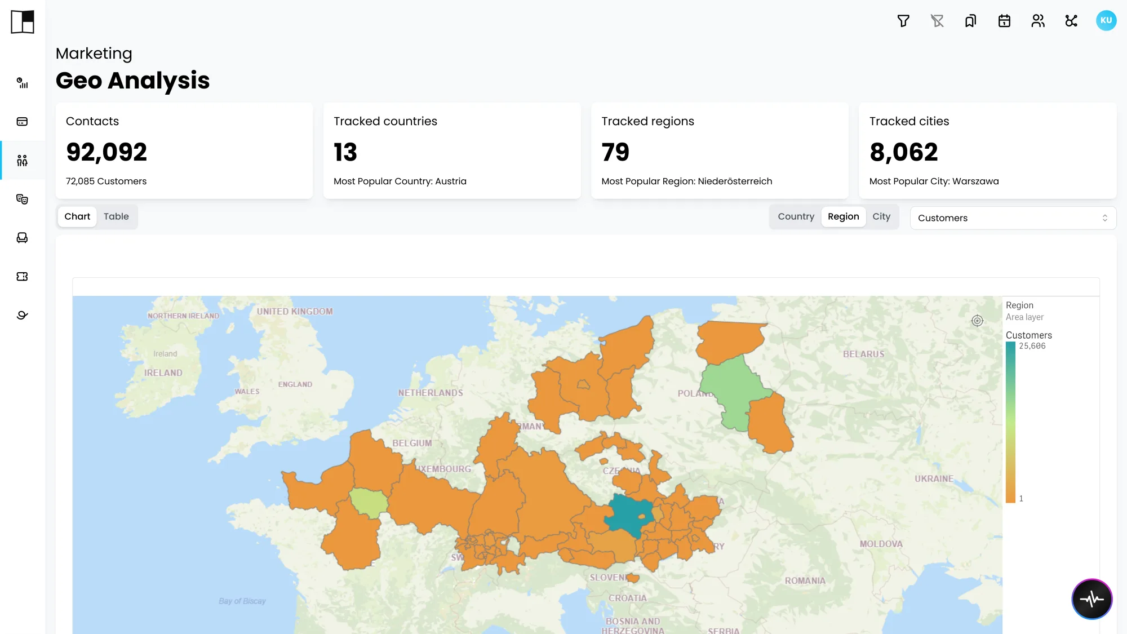Click the NETHERLANDS map label
The height and width of the screenshot is (634, 1127).
(x=431, y=393)
